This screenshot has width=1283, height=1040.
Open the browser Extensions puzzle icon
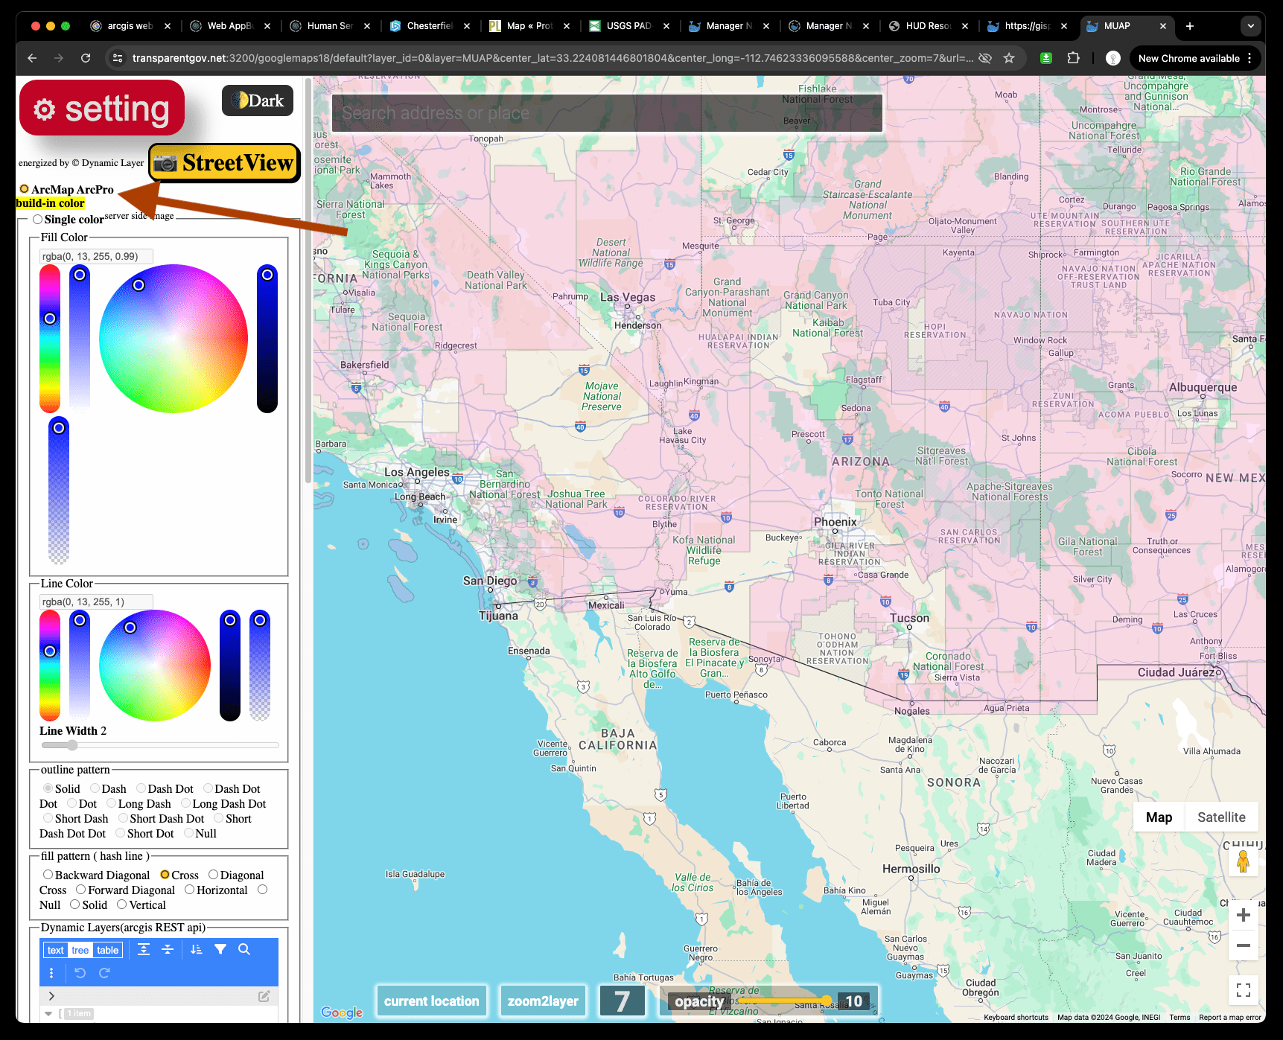coord(1073,58)
